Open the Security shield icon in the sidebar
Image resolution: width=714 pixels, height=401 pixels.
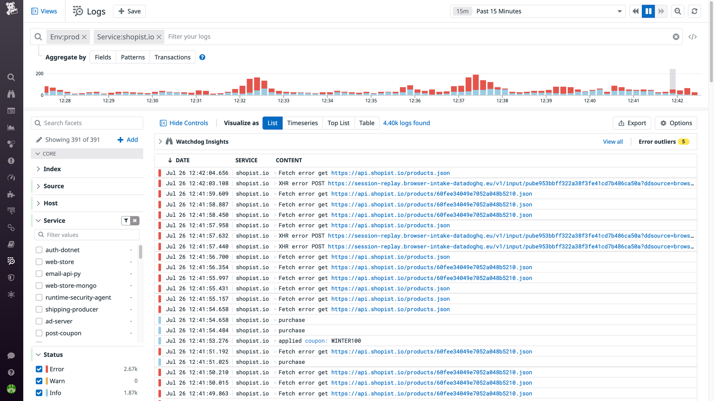(x=11, y=277)
